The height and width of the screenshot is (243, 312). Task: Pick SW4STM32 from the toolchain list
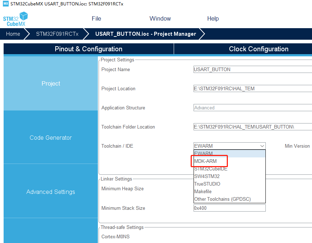[230, 176]
